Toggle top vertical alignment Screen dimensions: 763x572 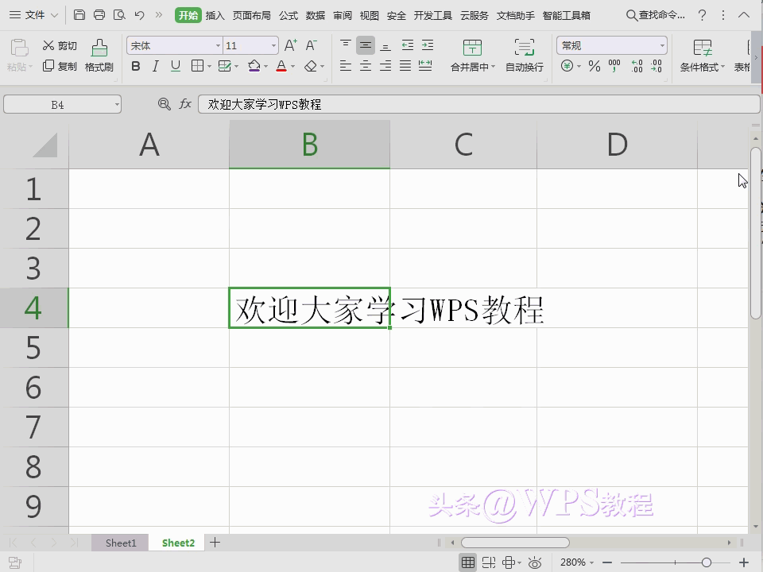[346, 45]
